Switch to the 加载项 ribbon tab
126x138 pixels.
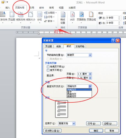[72, 8]
